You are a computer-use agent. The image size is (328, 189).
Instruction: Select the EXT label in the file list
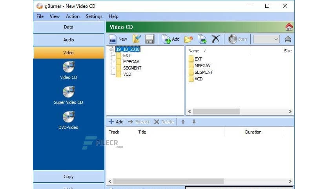click(198, 59)
